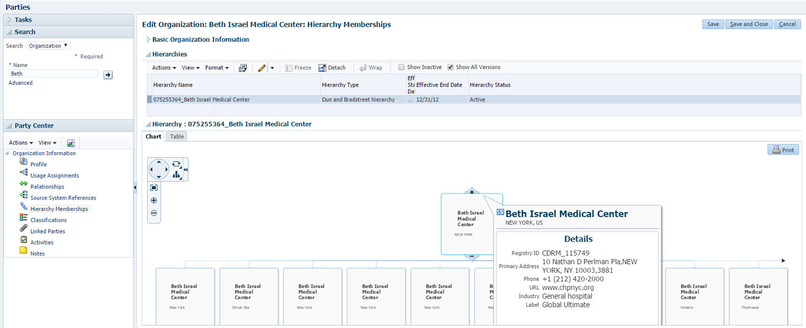Open the Hierarchies Actions menu

164,68
